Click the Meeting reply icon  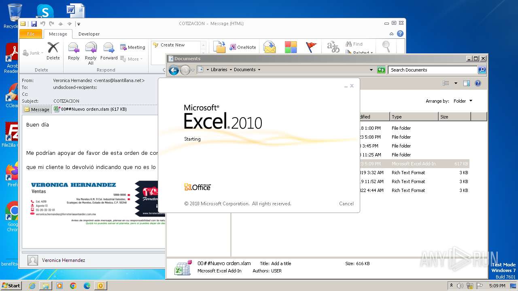pyautogui.click(x=132, y=47)
